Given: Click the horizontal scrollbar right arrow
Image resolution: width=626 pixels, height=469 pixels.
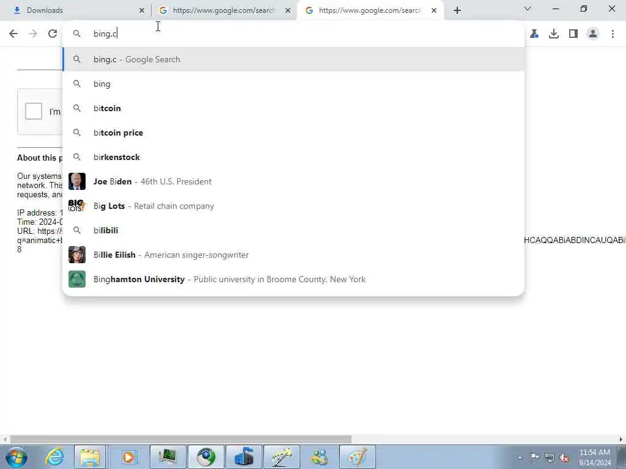Looking at the screenshot, I should pyautogui.click(x=622, y=440).
